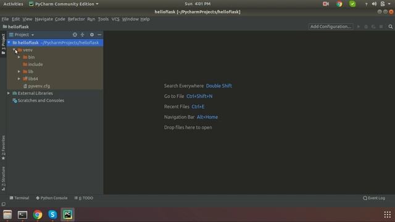Toggle the Structure side tab
This screenshot has height=222, width=395.
click(3, 178)
